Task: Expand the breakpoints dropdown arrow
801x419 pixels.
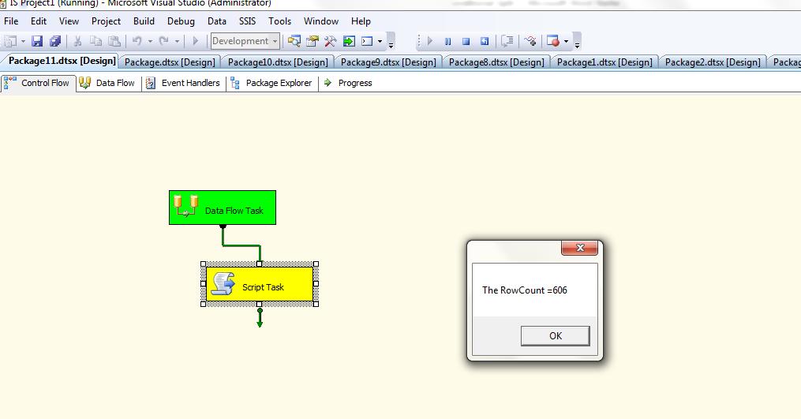Action: pos(566,41)
